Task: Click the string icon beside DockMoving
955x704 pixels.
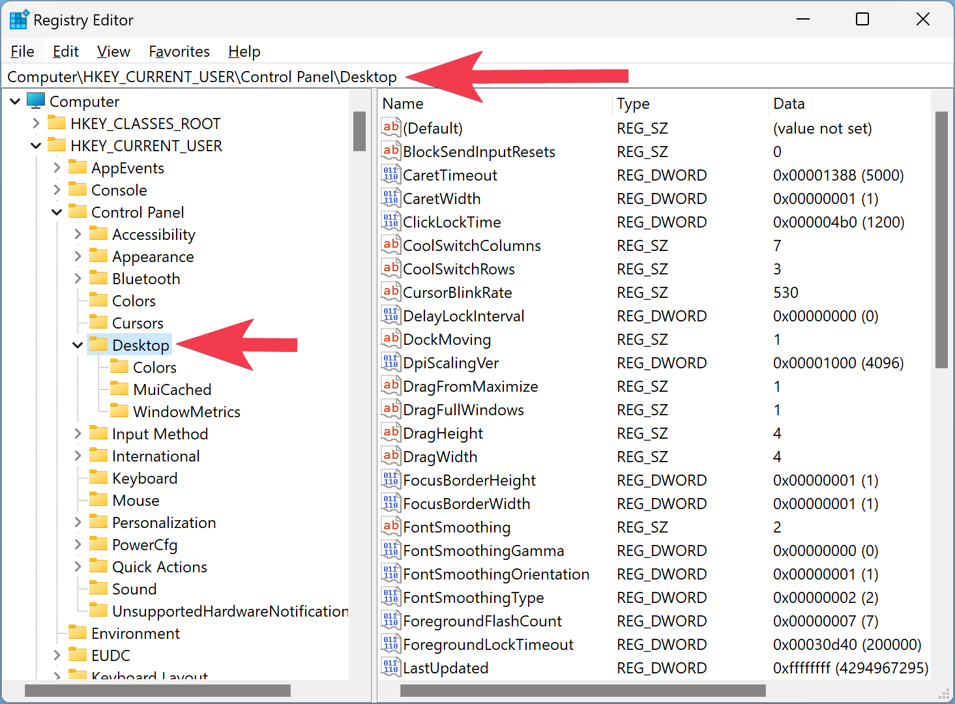Action: (x=391, y=338)
